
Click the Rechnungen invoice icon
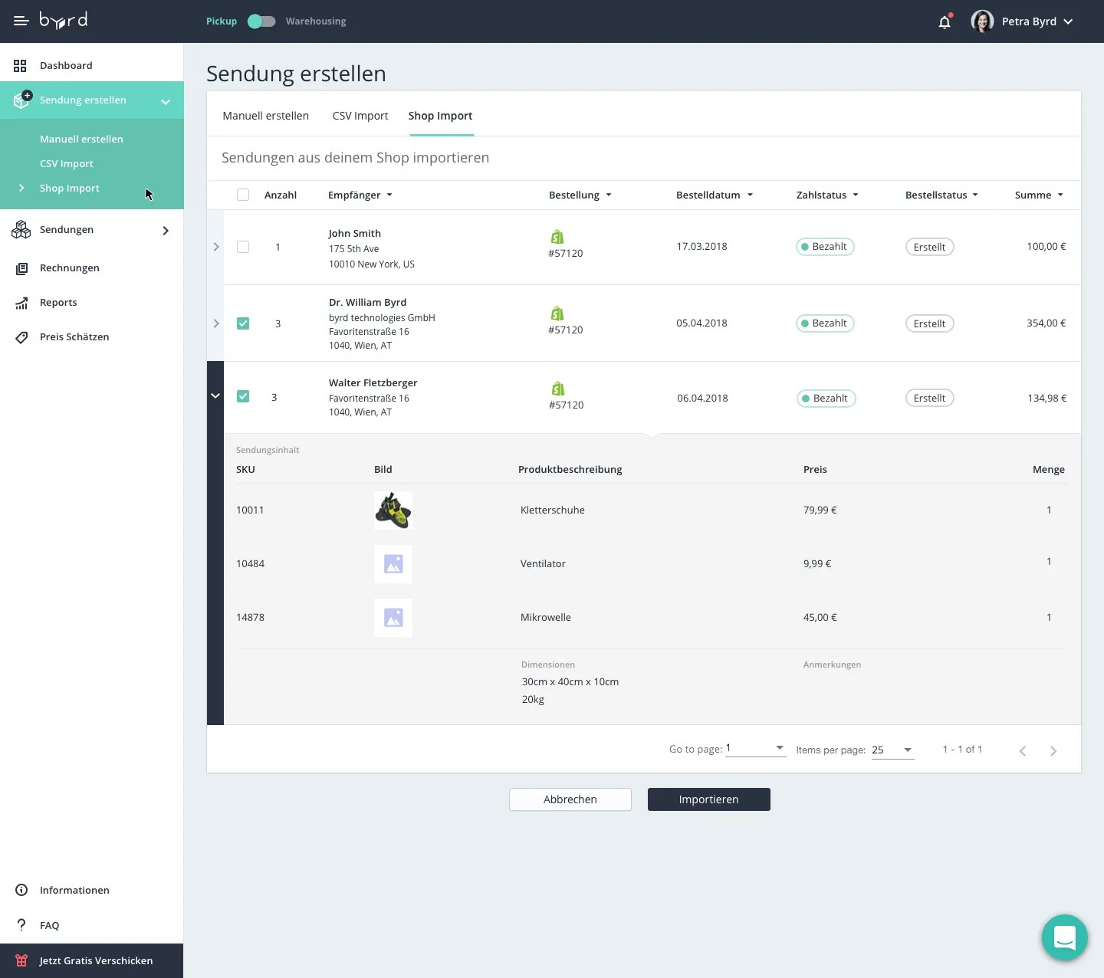tap(21, 268)
